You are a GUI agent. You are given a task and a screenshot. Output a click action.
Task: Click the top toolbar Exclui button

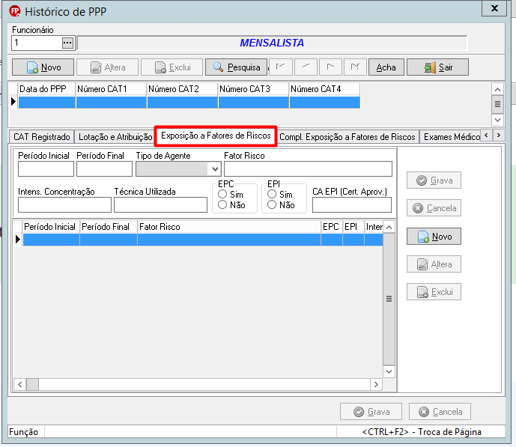coord(172,67)
